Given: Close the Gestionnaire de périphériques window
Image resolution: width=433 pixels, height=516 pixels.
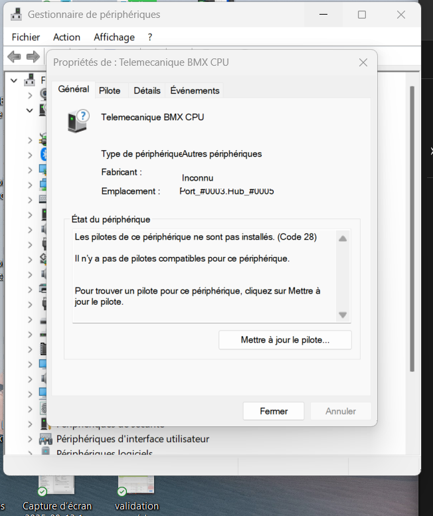Looking at the screenshot, I should pos(401,15).
